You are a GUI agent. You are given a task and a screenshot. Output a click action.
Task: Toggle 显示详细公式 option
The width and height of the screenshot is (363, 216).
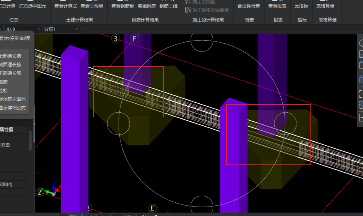click(13, 108)
